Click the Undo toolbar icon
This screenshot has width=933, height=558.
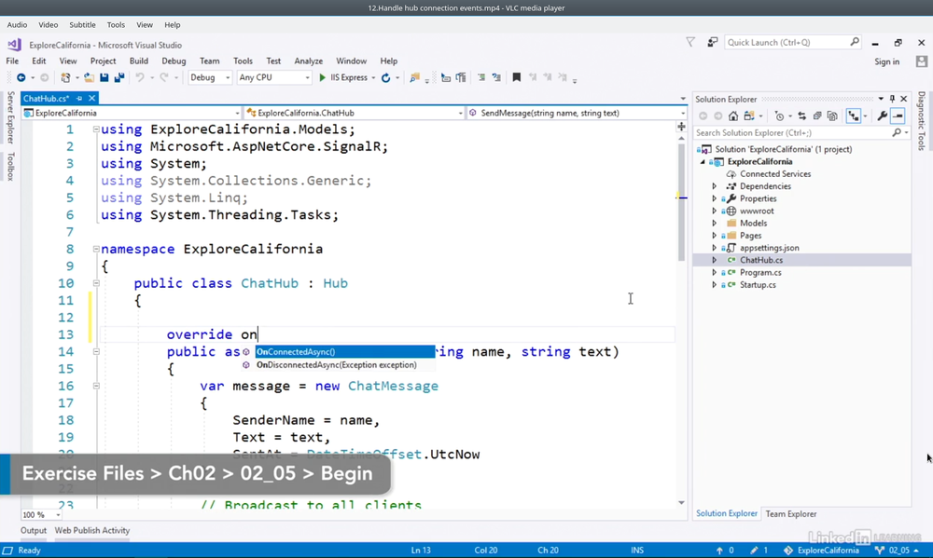point(139,78)
